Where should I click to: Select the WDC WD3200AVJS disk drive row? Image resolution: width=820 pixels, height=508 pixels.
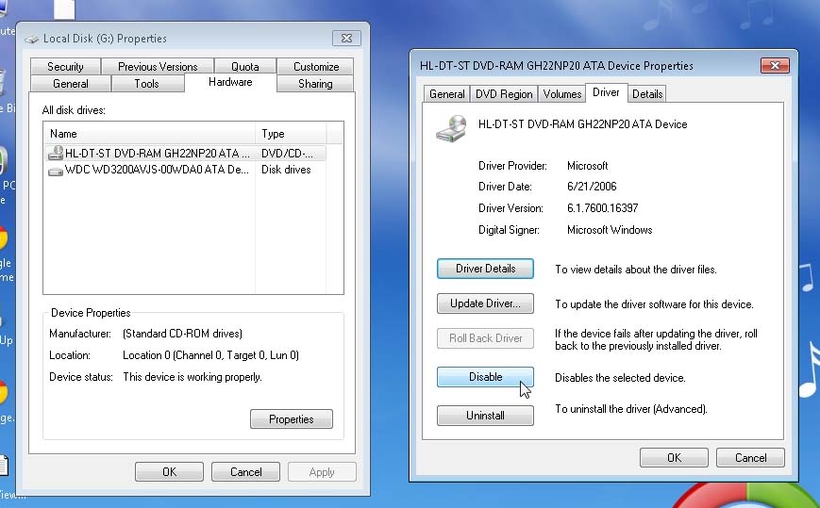click(186, 170)
